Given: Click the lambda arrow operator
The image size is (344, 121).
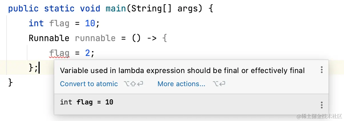Looking at the screenshot, I should pos(151,38).
